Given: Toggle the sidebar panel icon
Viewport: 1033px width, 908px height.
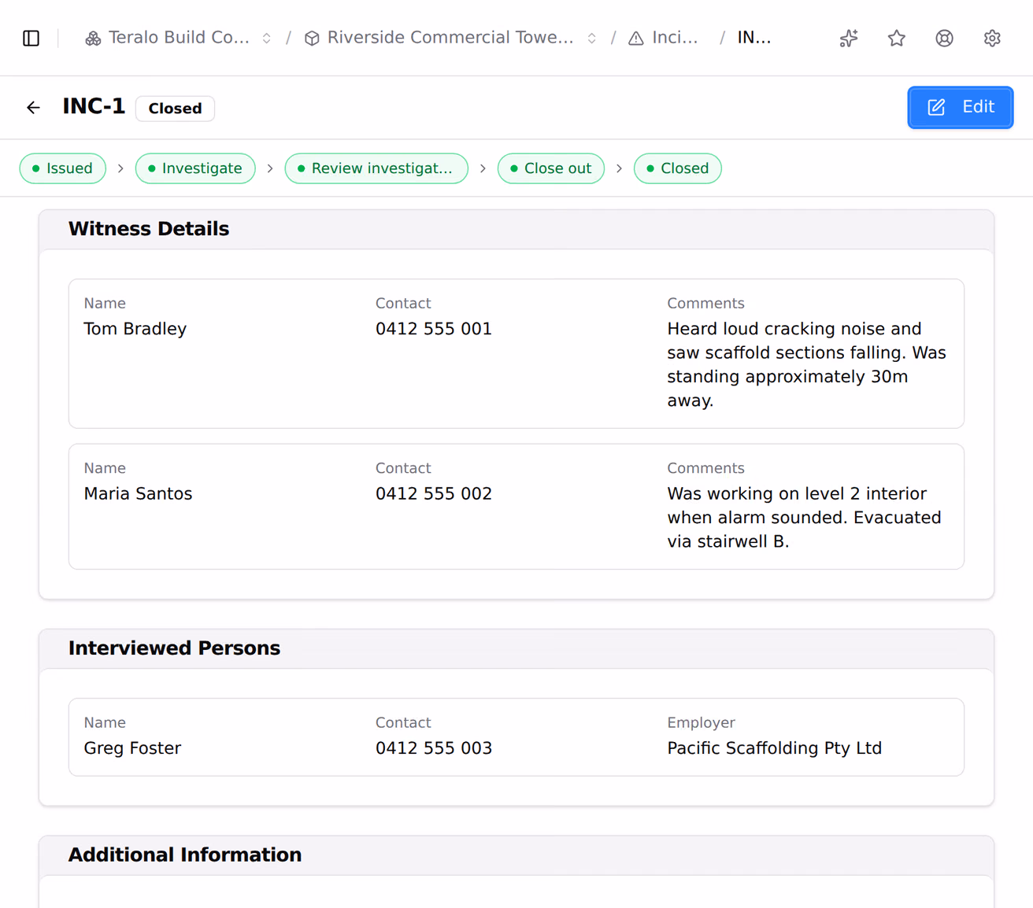Looking at the screenshot, I should tap(31, 38).
